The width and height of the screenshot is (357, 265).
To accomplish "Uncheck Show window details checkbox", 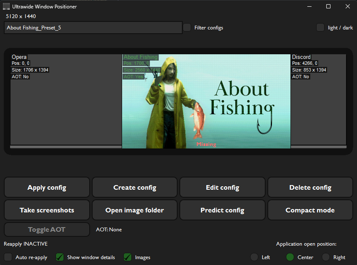I will point(60,257).
